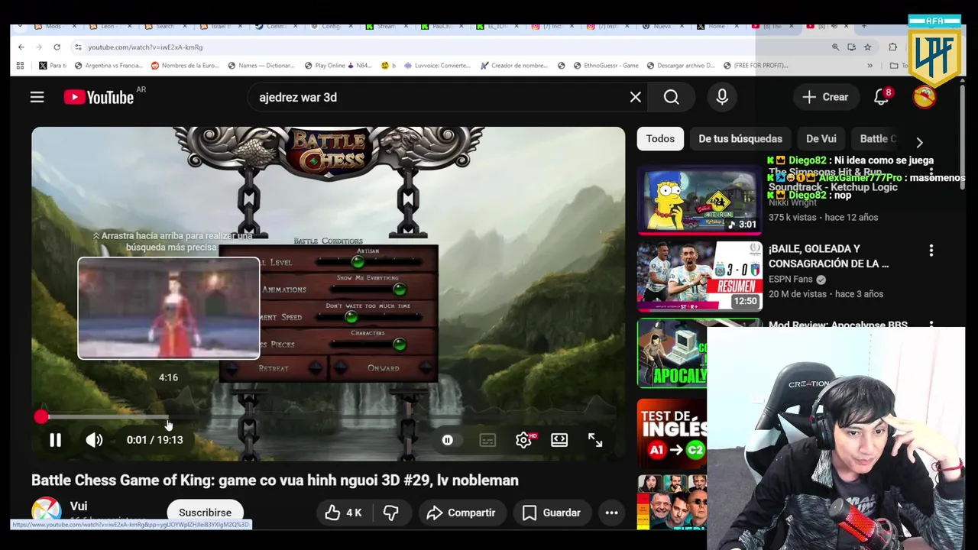Expand hidden bookmarks with double chevron
Image resolution: width=978 pixels, height=550 pixels.
(x=870, y=66)
